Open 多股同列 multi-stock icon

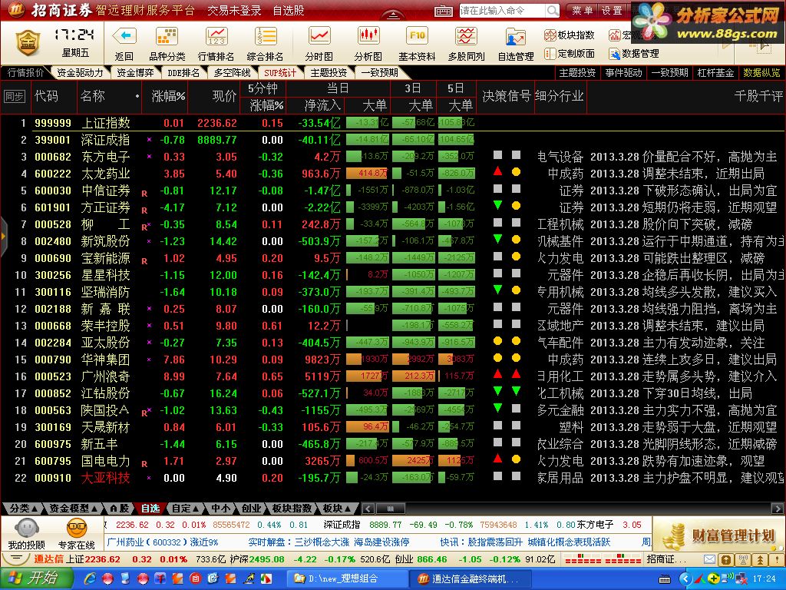tap(466, 36)
